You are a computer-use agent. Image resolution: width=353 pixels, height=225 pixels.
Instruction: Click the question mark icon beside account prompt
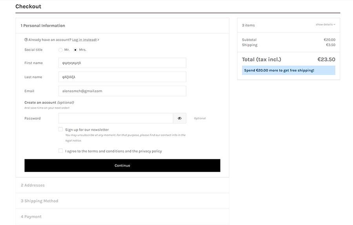tap(26, 40)
